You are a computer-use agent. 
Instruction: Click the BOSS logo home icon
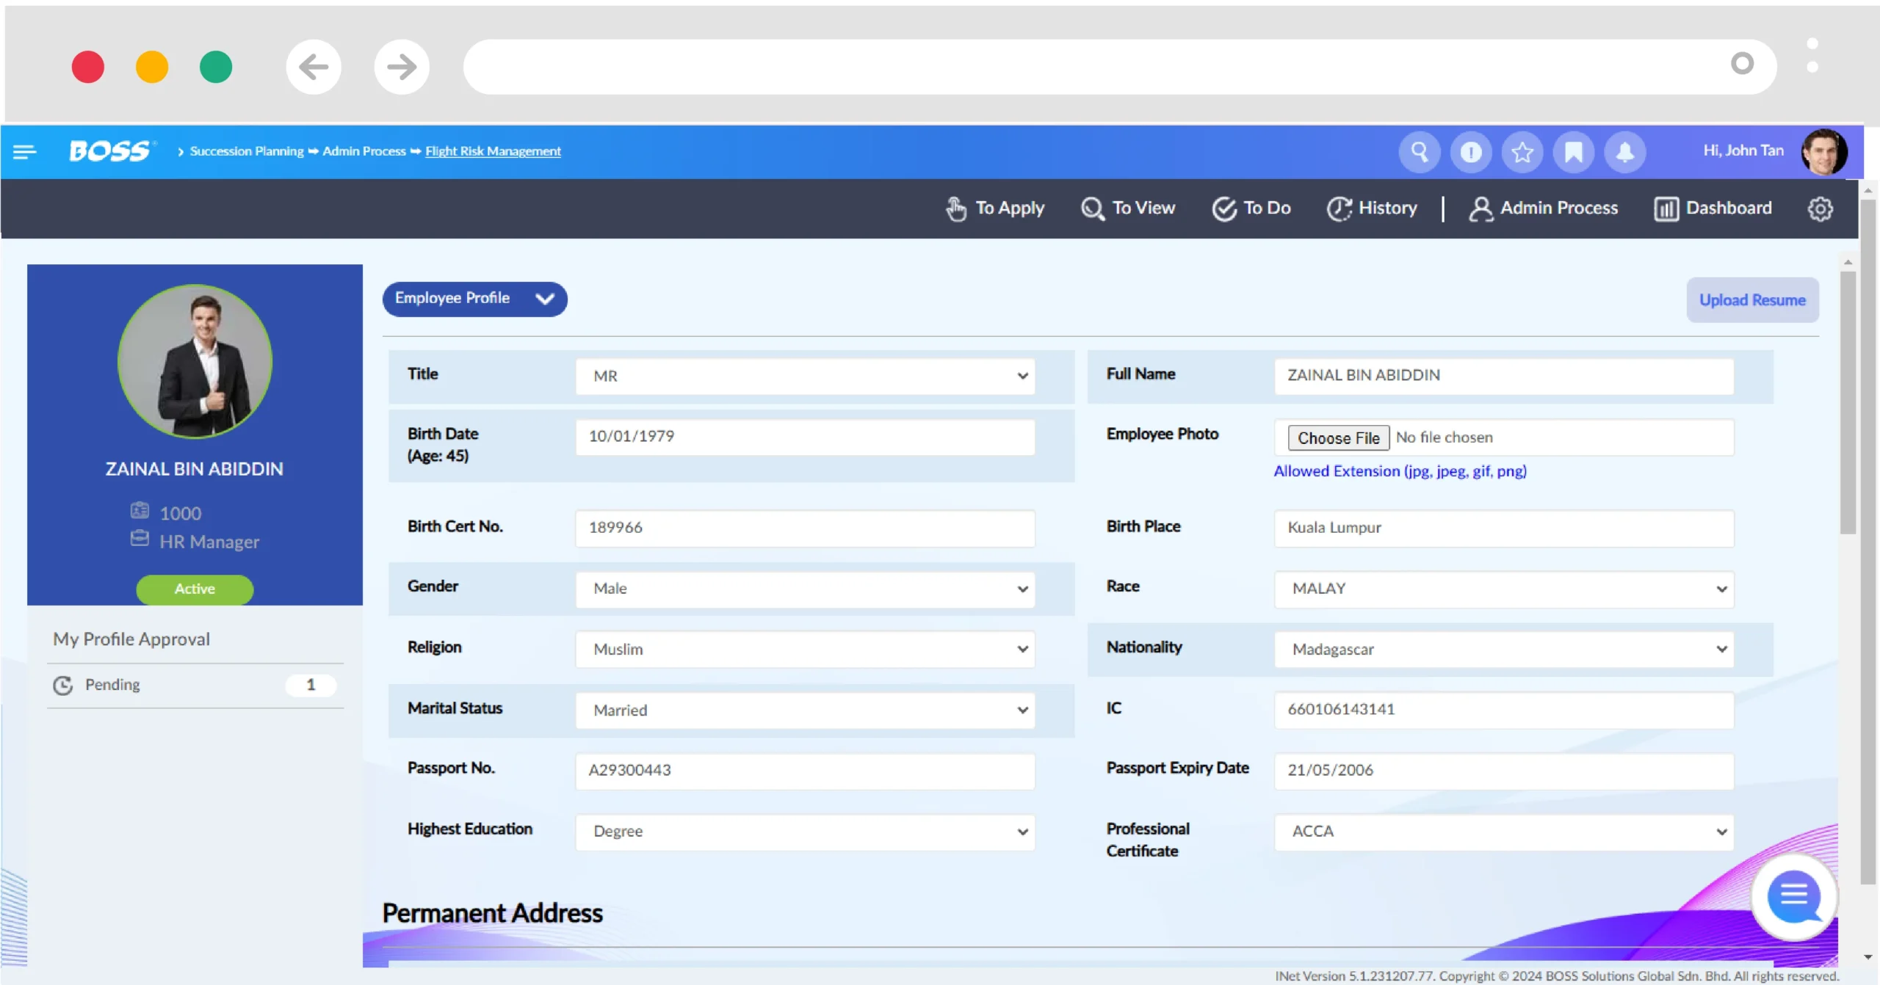(x=109, y=150)
